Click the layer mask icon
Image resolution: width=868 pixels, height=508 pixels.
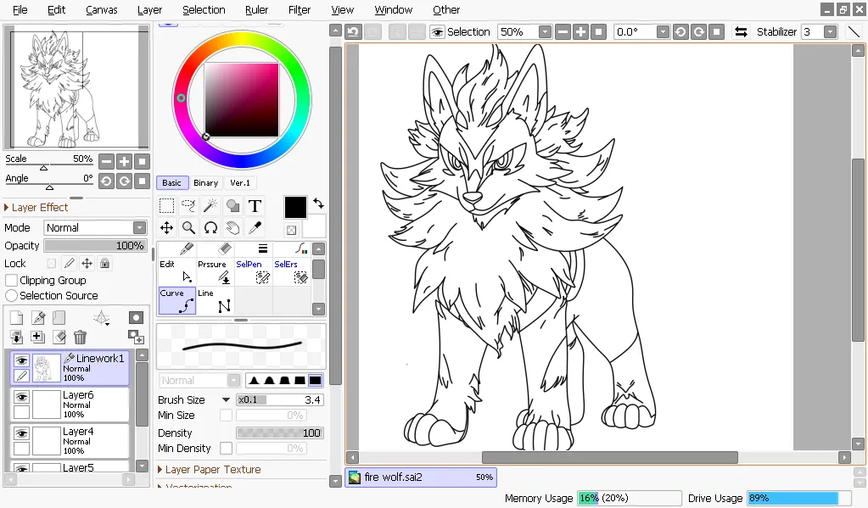tap(136, 318)
